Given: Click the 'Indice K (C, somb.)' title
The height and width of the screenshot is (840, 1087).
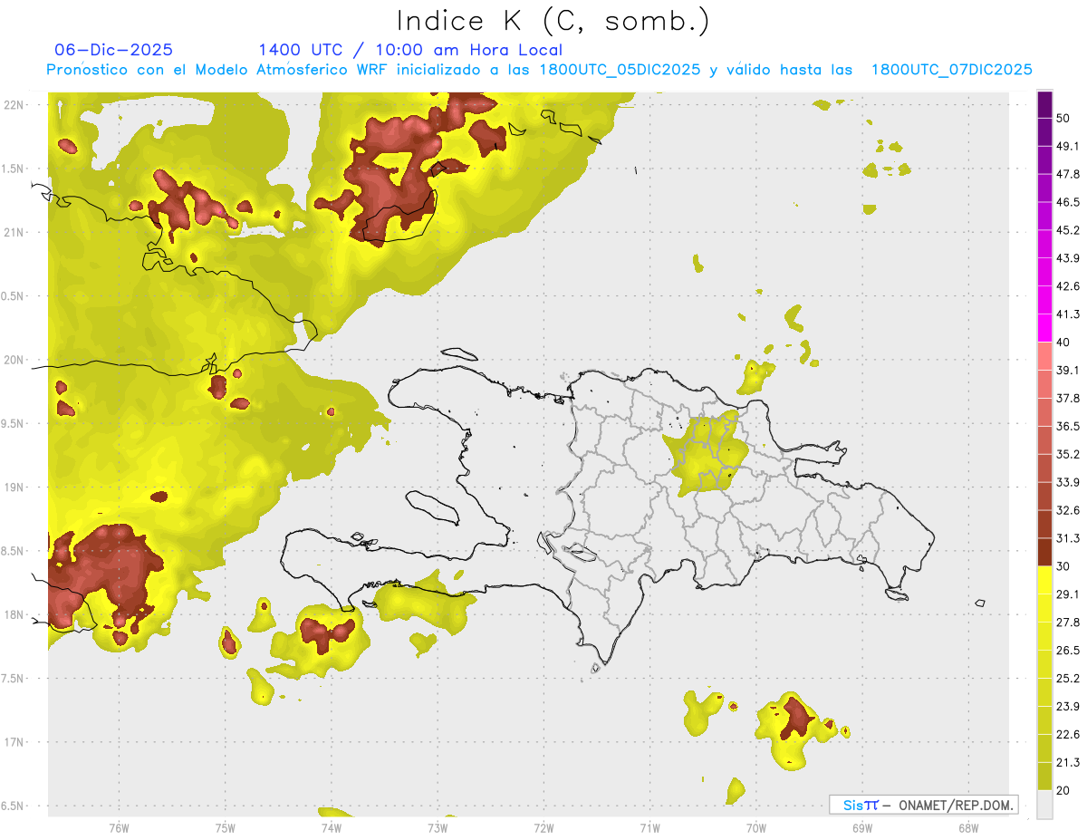Looking at the screenshot, I should pyautogui.click(x=553, y=21).
